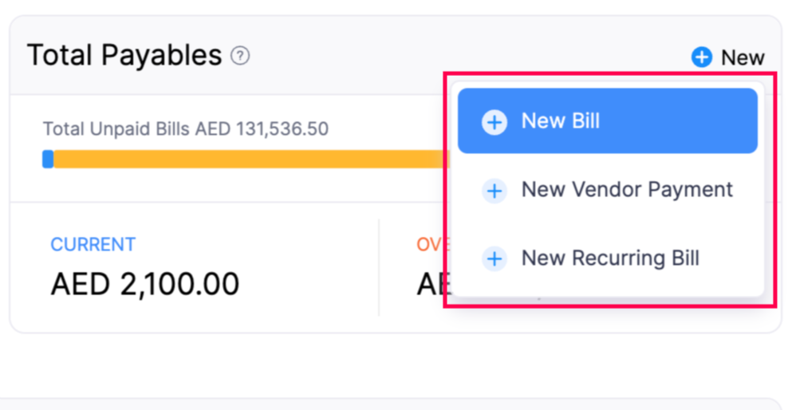800x410 pixels.
Task: Click the help icon beside Total Payables
Action: [x=240, y=56]
